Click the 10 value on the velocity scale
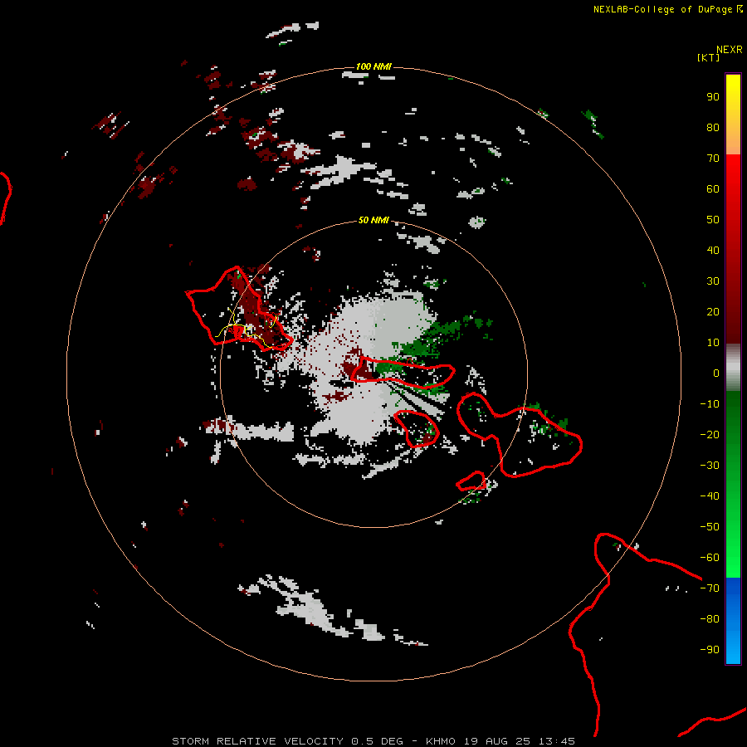The image size is (747, 747). coord(713,343)
